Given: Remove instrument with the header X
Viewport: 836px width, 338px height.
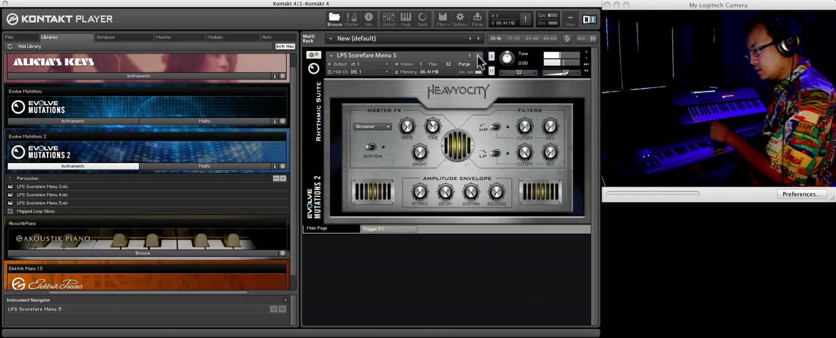Looking at the screenshot, I should click(x=586, y=52).
